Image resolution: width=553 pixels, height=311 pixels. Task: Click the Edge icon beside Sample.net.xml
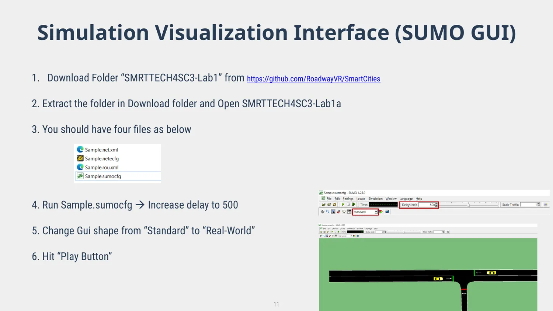pos(80,149)
